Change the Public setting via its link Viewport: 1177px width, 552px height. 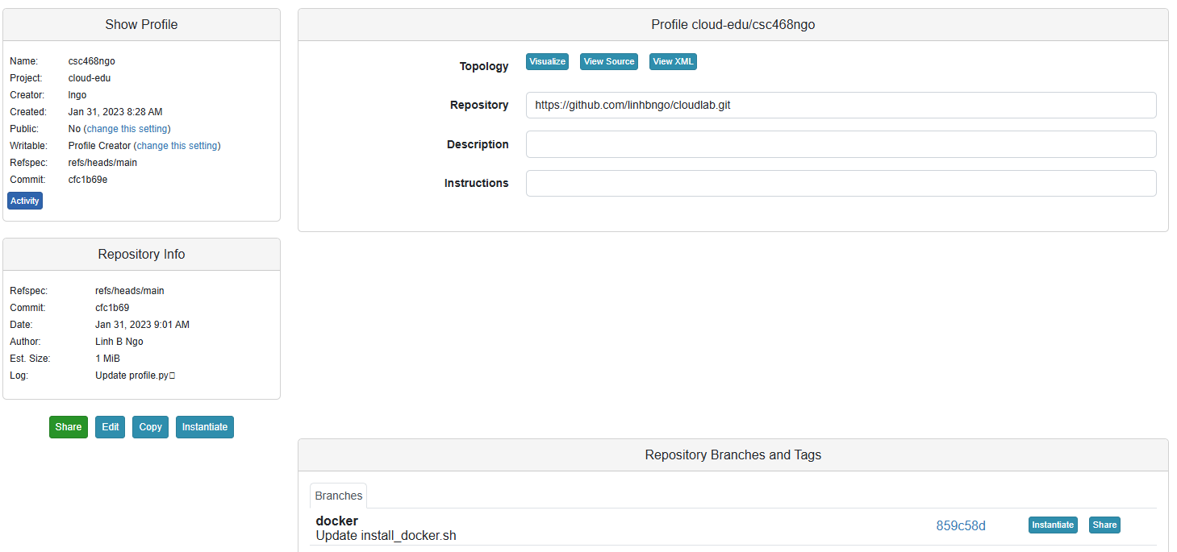[127, 129]
